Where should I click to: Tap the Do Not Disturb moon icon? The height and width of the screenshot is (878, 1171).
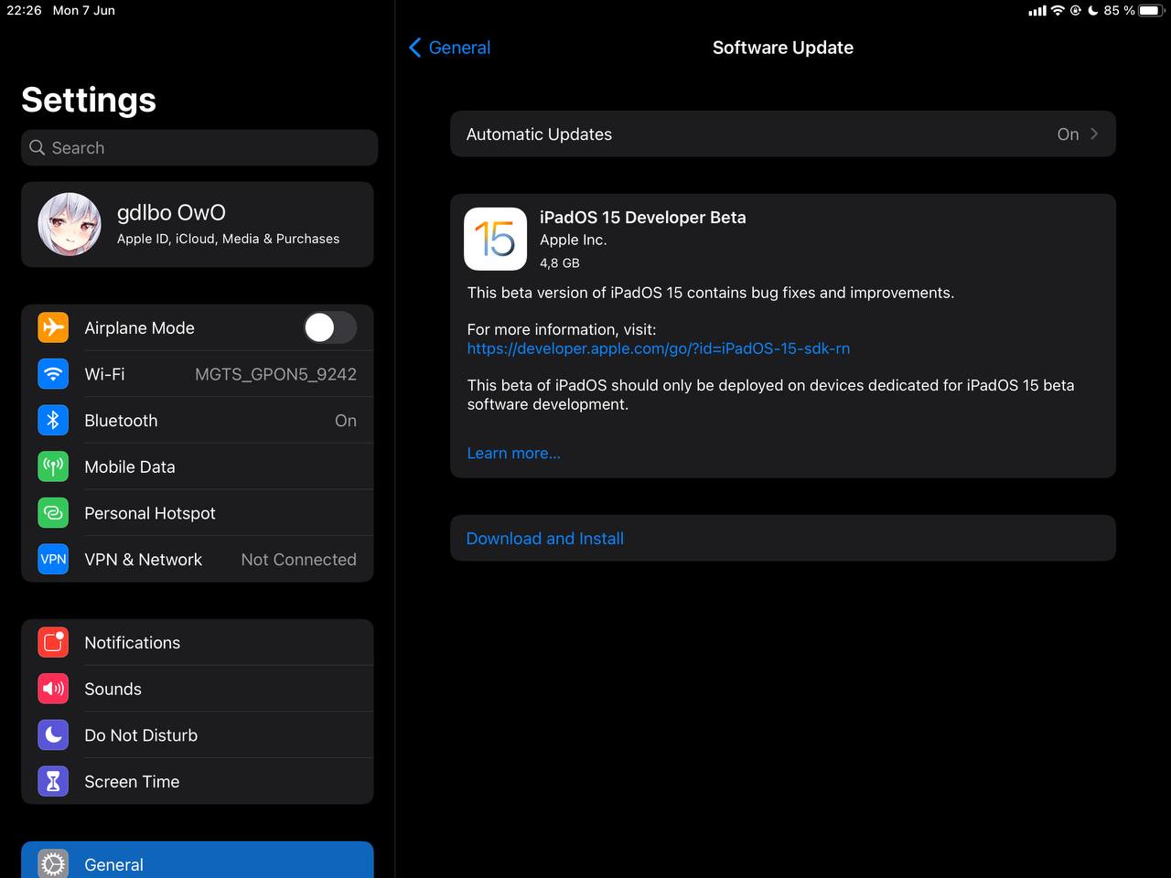53,735
